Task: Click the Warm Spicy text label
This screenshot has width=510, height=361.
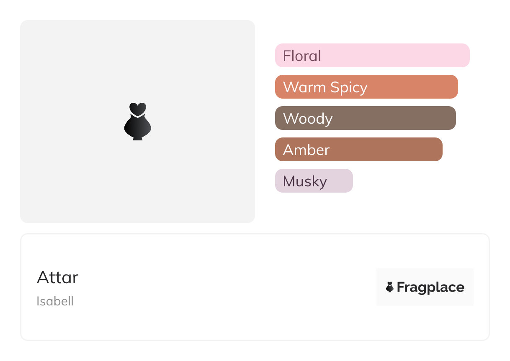Action: pyautogui.click(x=325, y=87)
